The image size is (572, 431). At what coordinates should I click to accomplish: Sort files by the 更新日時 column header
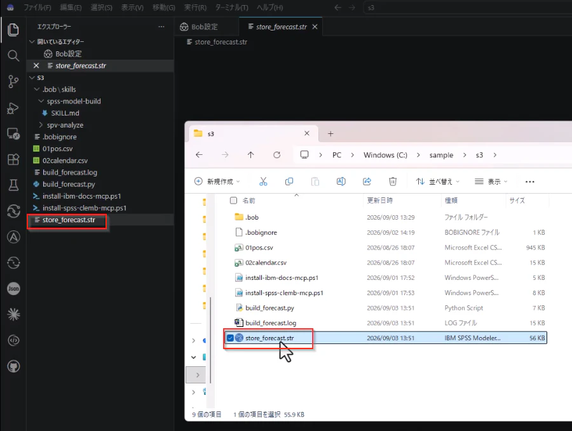[380, 201]
